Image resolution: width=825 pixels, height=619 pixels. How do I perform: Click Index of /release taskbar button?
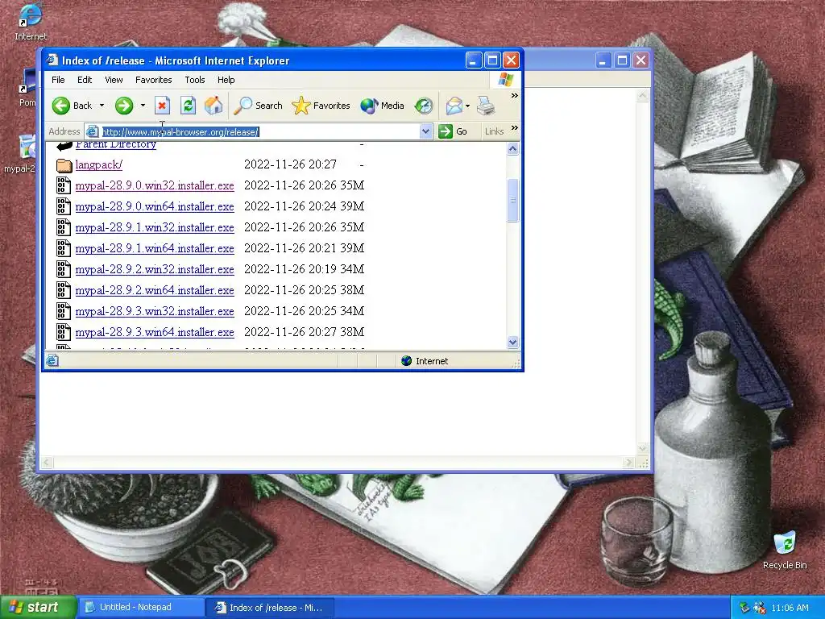click(269, 608)
